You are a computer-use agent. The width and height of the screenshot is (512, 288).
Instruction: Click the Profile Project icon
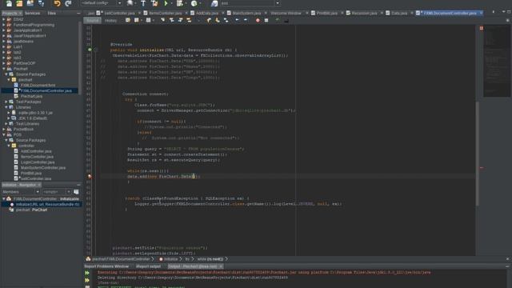pyautogui.click(x=194, y=3)
